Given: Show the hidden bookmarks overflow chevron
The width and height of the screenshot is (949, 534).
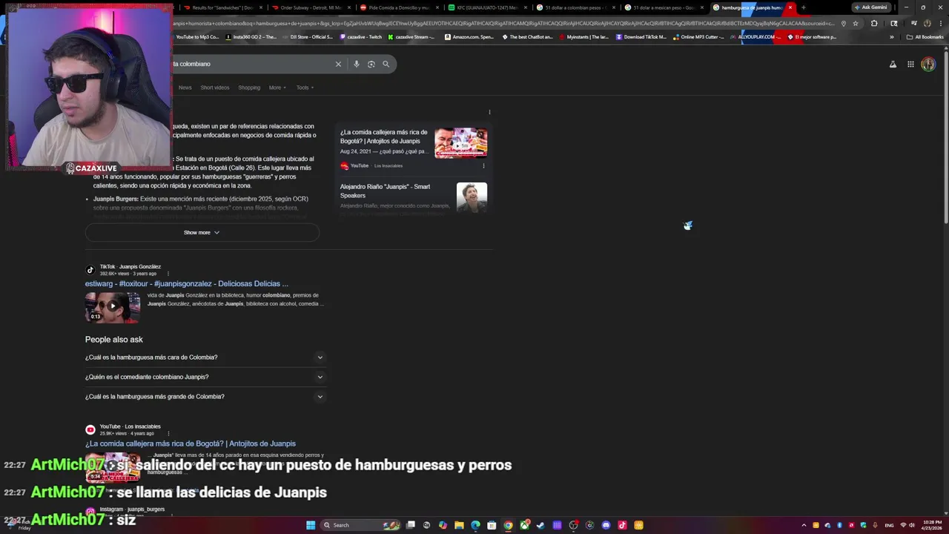Looking at the screenshot, I should [x=892, y=37].
